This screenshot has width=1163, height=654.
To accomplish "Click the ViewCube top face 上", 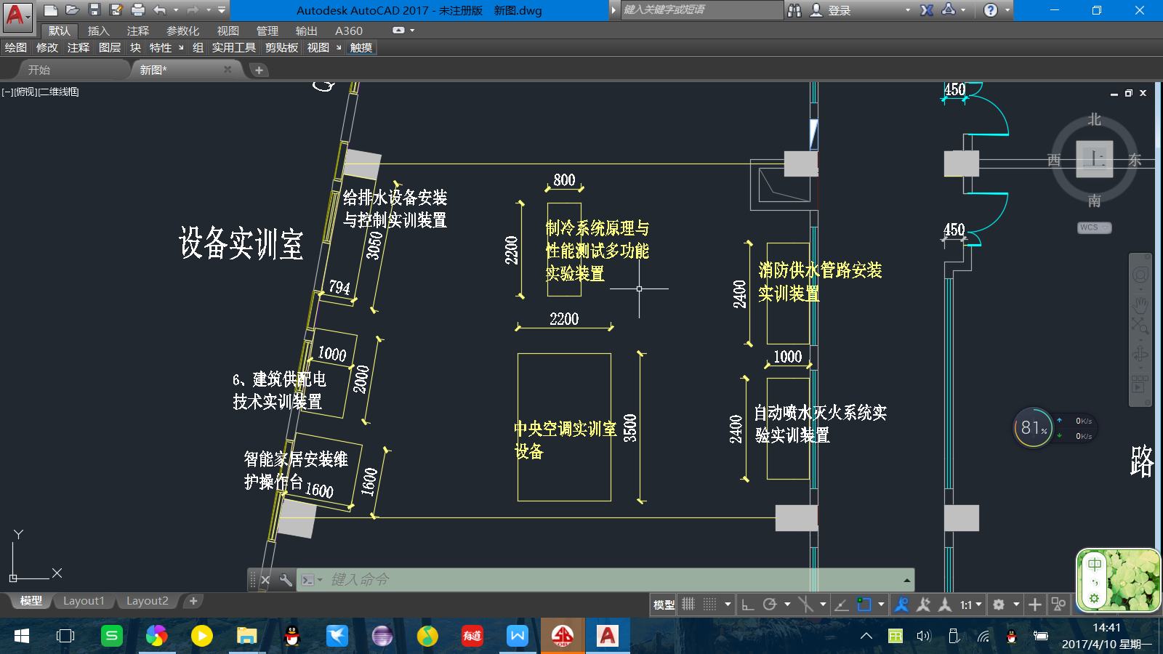I will tap(1095, 158).
